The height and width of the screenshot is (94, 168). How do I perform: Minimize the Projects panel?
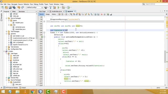pyautogui.click(x=36, y=11)
